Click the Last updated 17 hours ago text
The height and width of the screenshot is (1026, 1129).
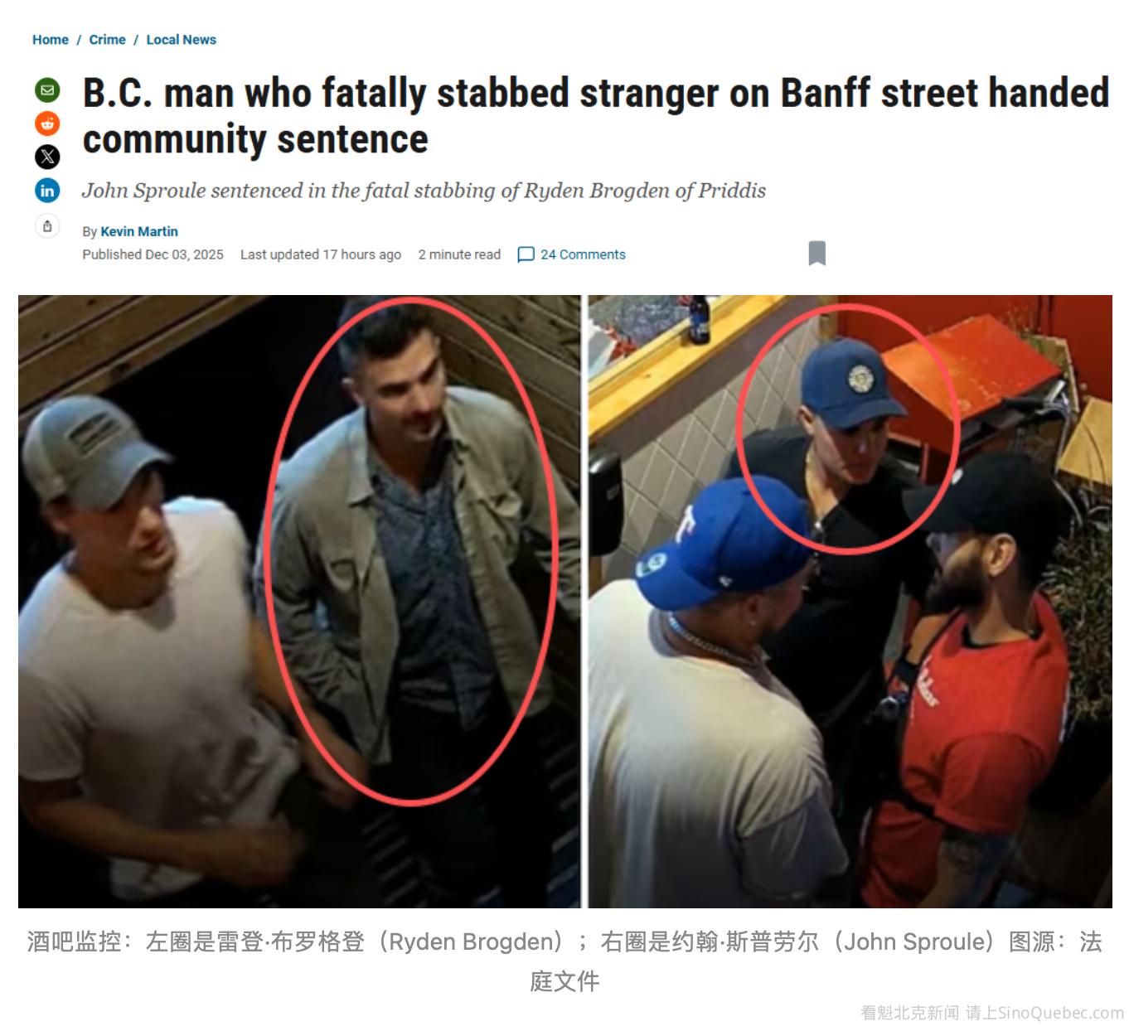tap(321, 254)
